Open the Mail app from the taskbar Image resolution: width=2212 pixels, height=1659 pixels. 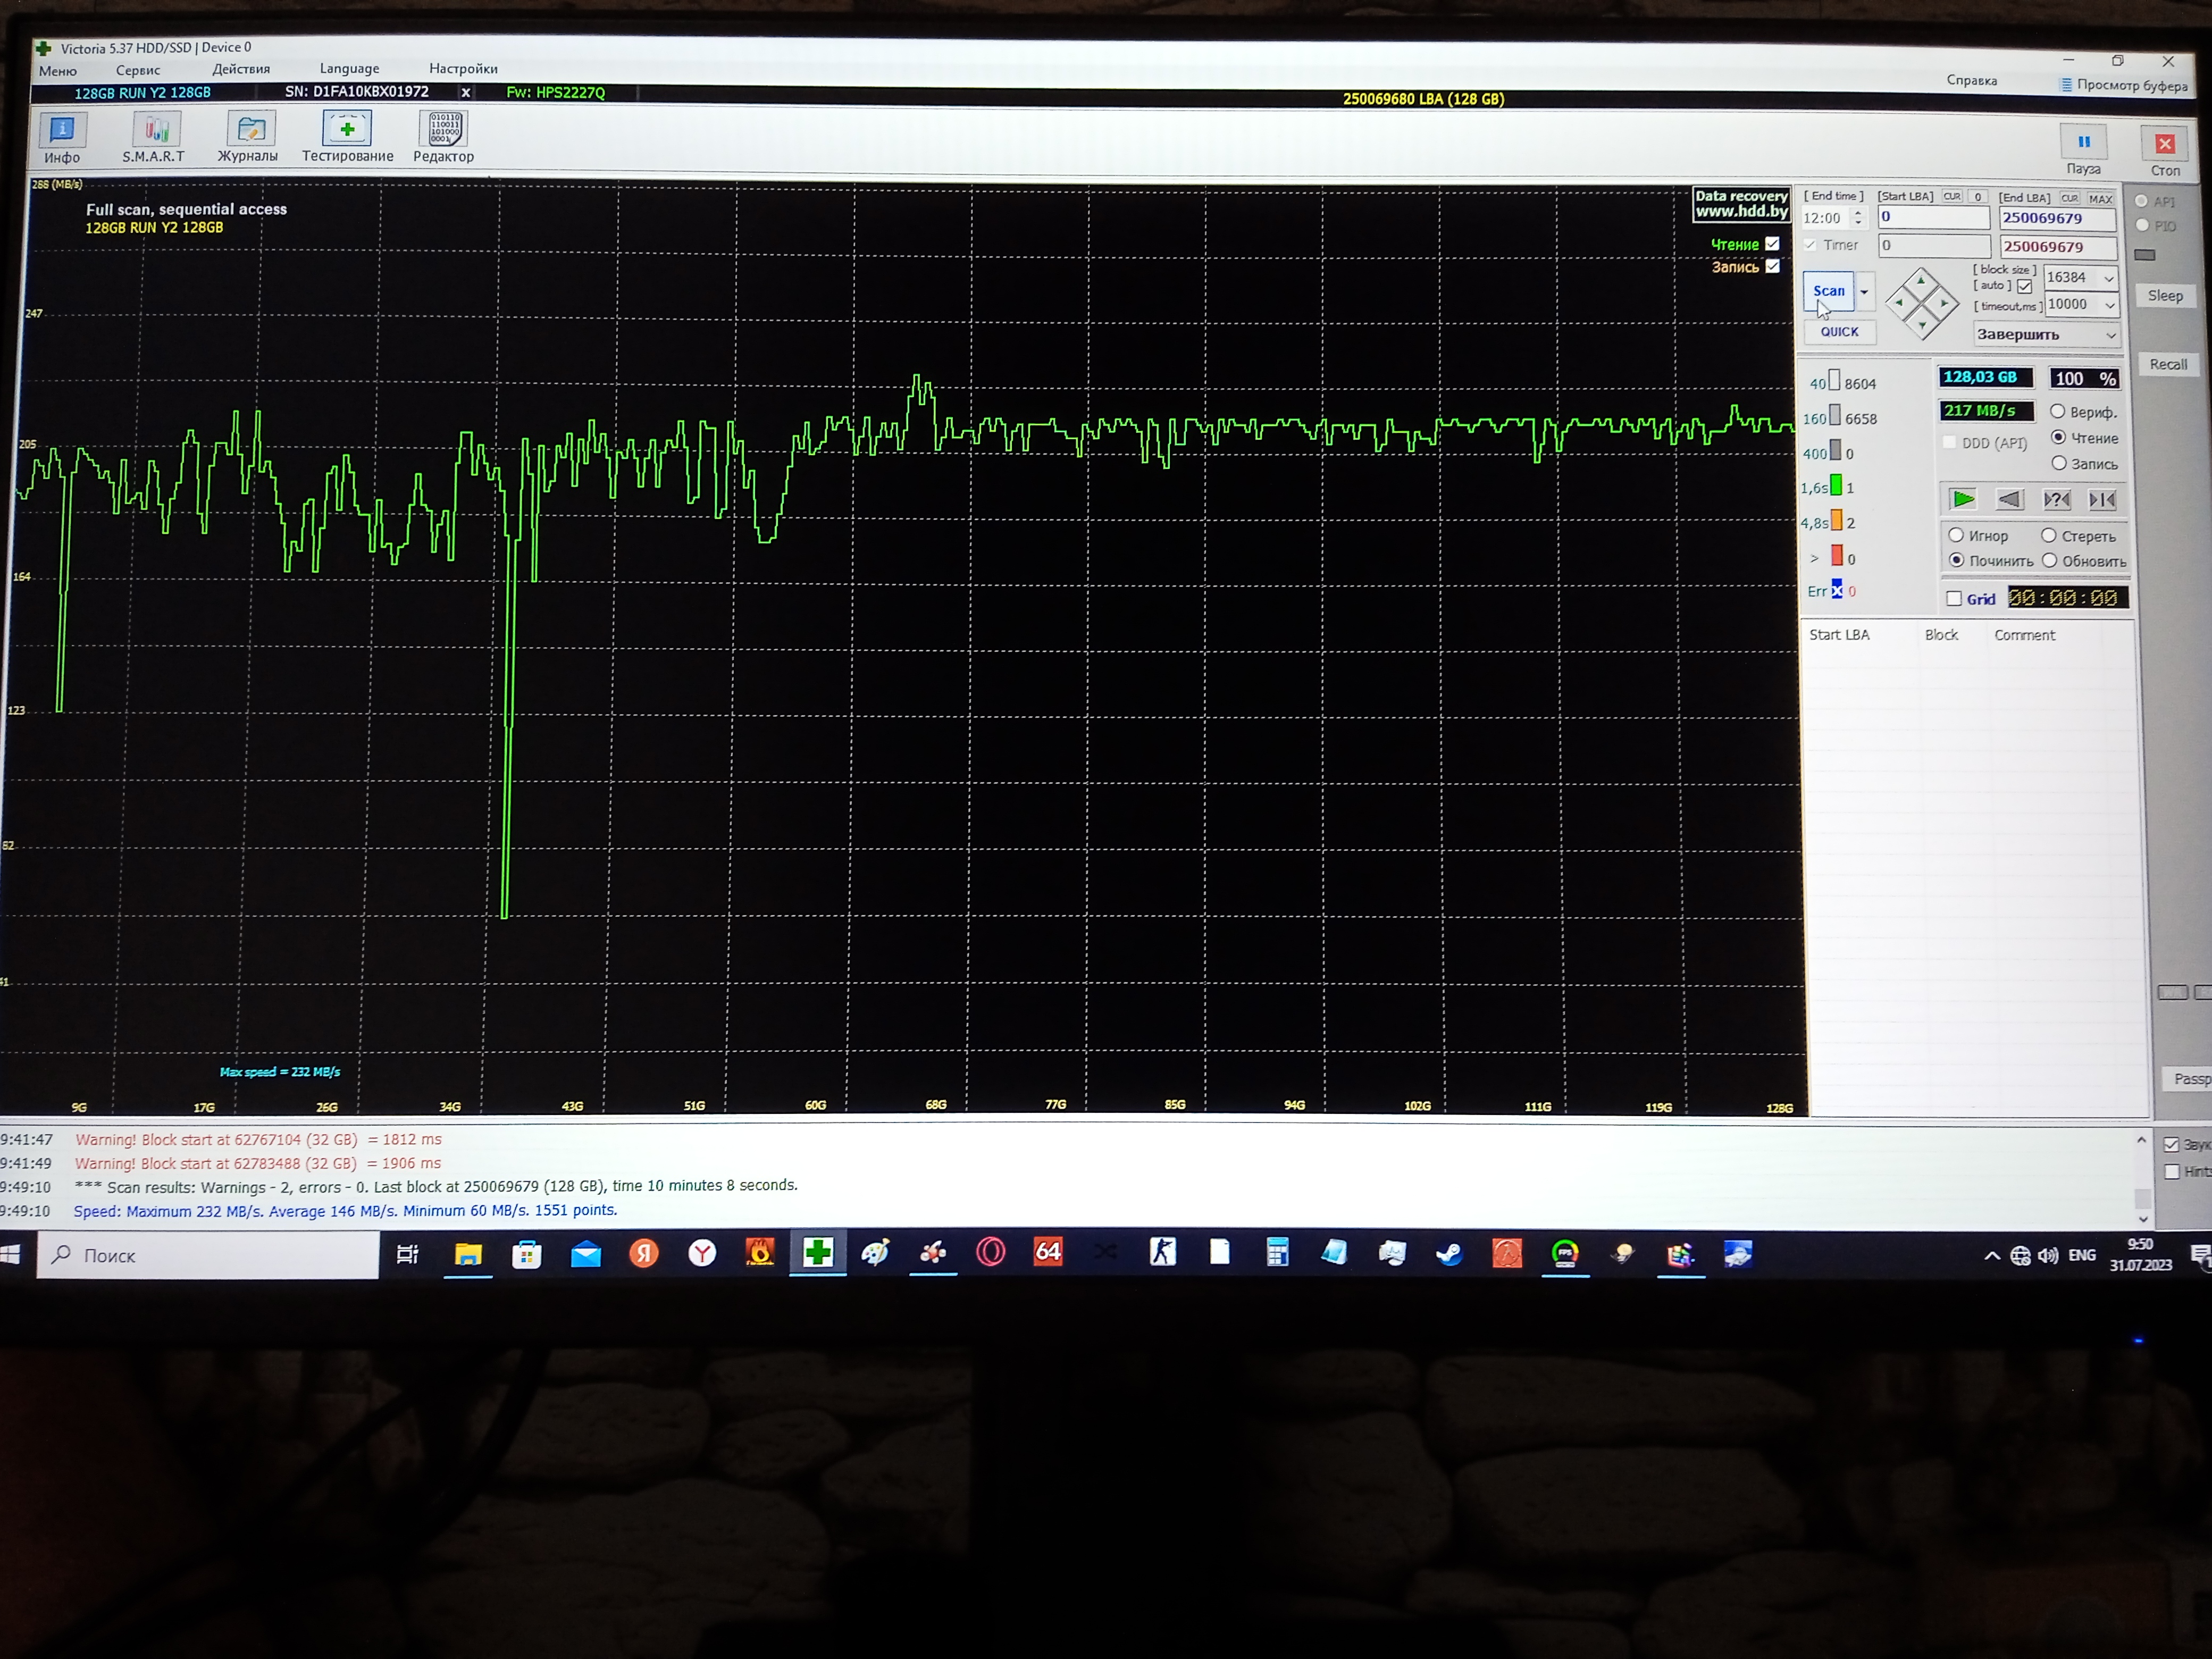tap(585, 1253)
